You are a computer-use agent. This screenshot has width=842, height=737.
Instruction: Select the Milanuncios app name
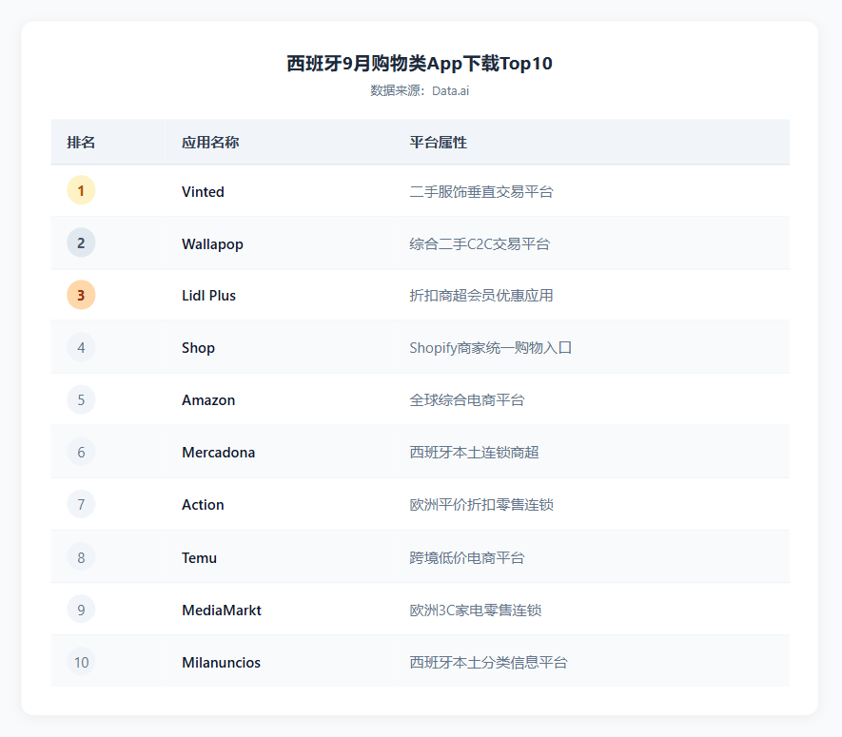[222, 663]
